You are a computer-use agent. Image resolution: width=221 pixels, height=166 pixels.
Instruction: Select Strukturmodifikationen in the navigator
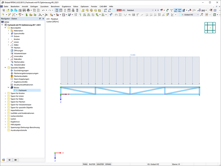23,85
